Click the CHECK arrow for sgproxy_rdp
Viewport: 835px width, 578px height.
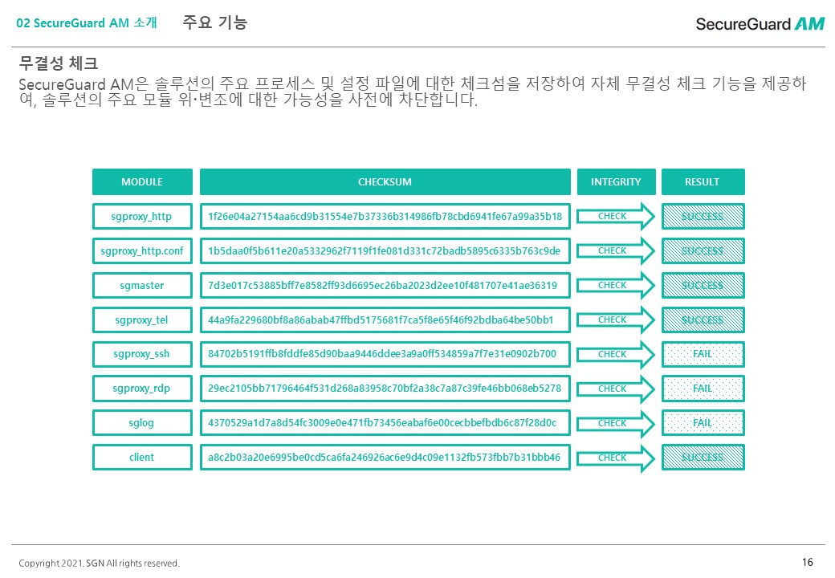point(616,389)
